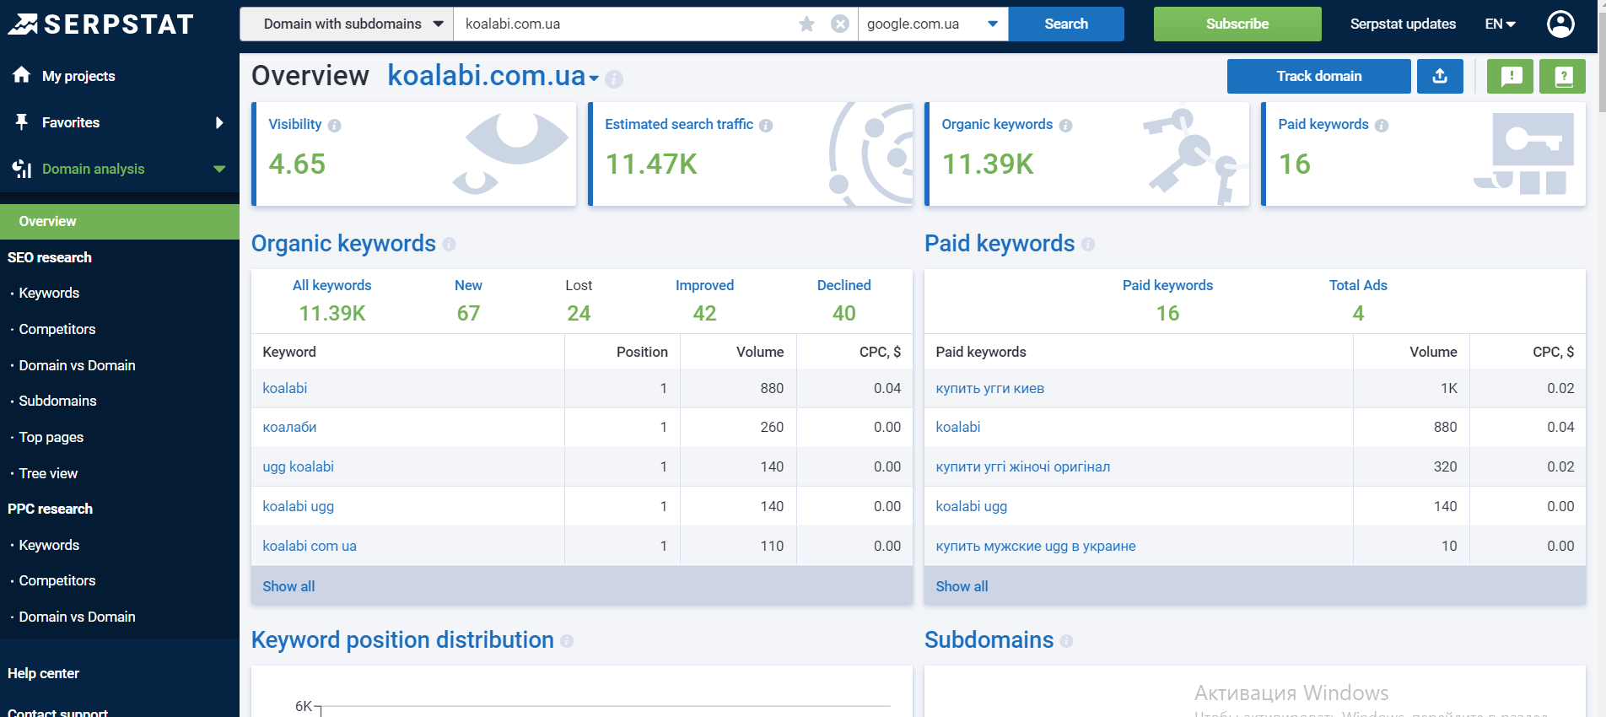The height and width of the screenshot is (717, 1606).
Task: Click the Serpstat logo
Action: (x=101, y=24)
